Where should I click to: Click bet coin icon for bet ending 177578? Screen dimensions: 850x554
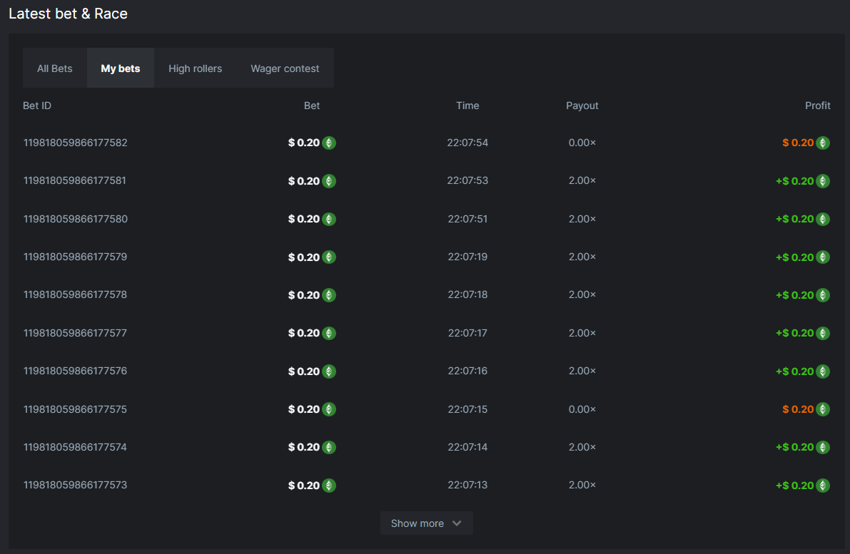point(328,295)
